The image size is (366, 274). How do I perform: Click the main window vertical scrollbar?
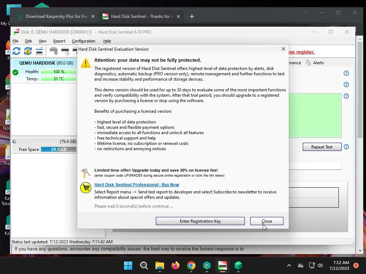coord(360,90)
